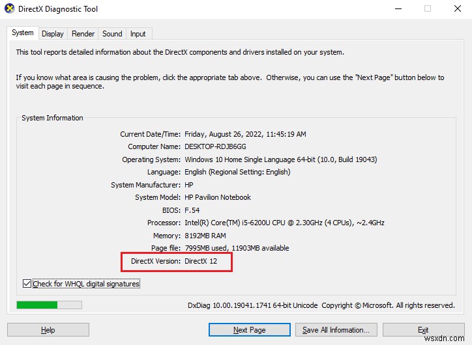This screenshot has height=345, width=472.
Task: Switch to the Sound tab
Action: (112, 34)
